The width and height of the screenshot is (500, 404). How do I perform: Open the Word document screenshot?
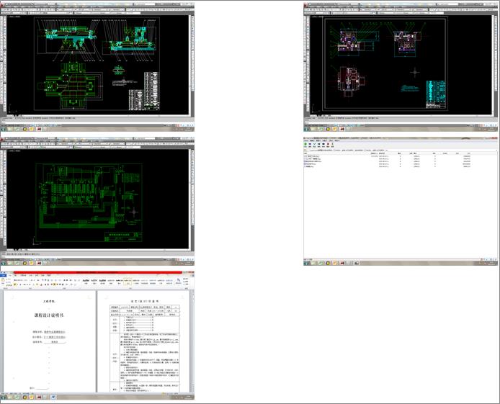point(97,336)
